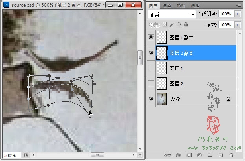Click the status bar preview icon

(26, 155)
